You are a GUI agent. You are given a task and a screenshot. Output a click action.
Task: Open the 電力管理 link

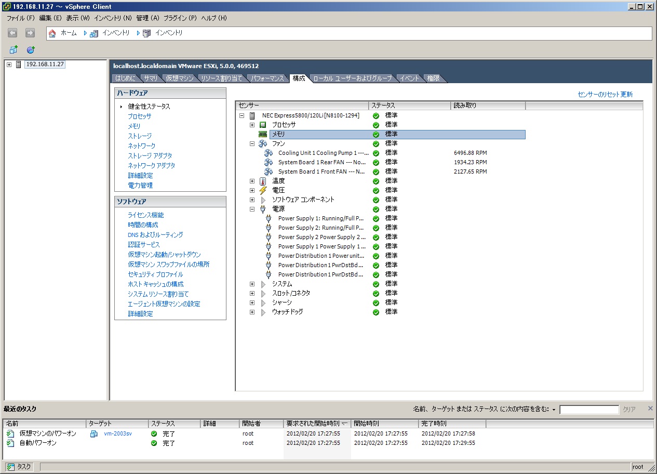point(140,186)
